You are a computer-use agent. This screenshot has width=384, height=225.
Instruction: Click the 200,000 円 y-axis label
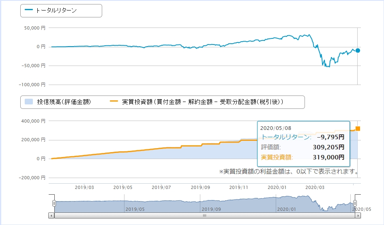click(x=33, y=140)
